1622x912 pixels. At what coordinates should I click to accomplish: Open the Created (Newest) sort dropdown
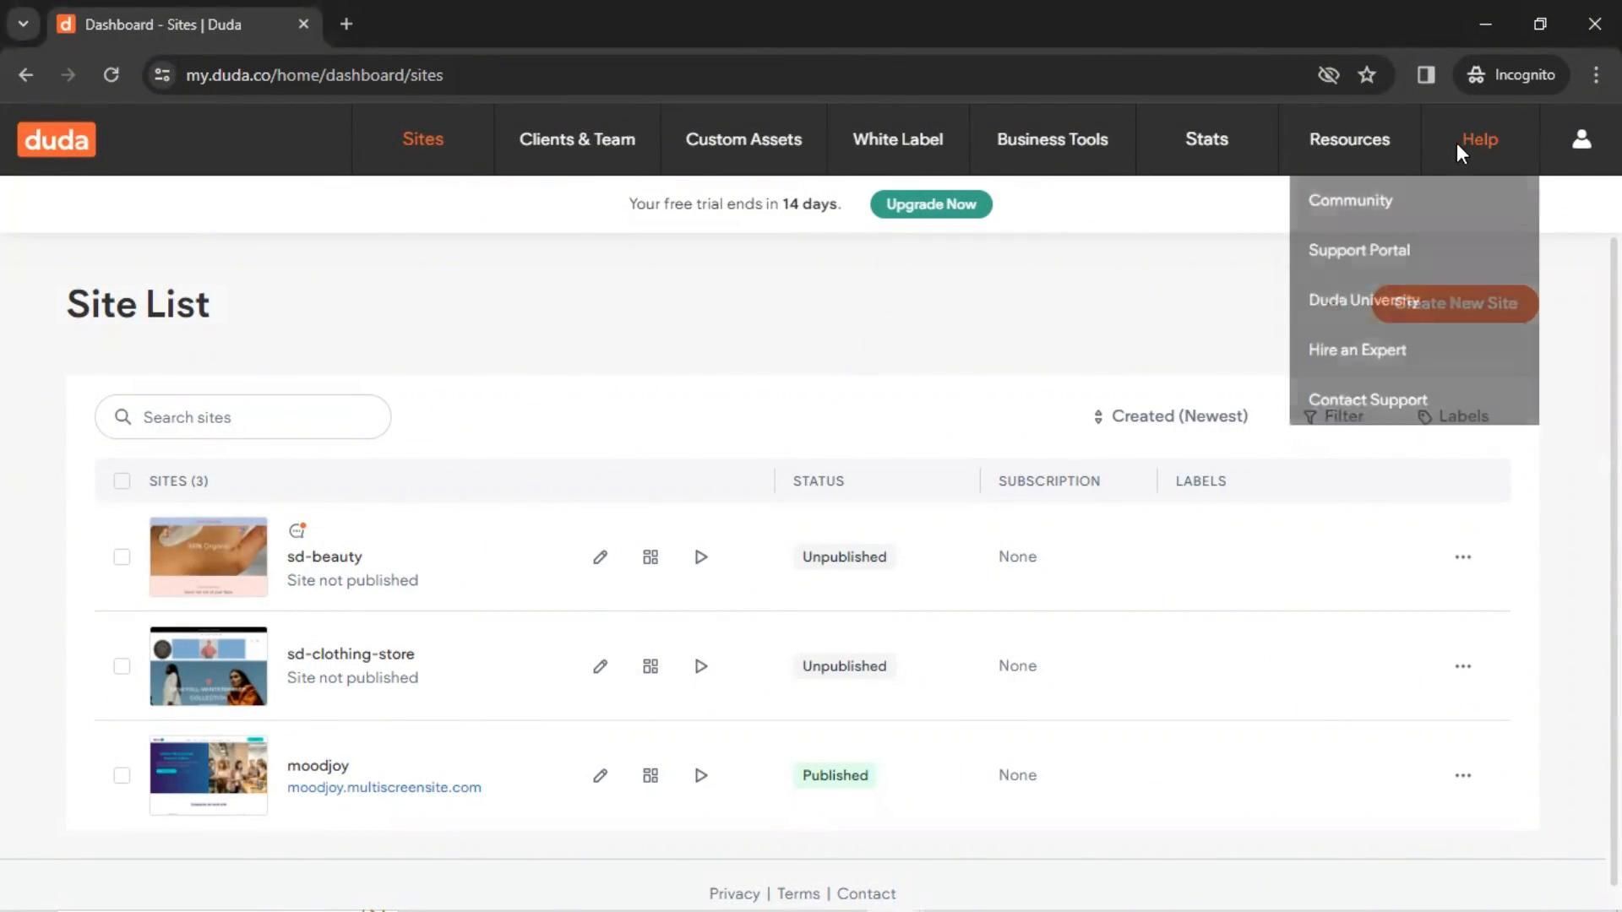pos(1170,416)
